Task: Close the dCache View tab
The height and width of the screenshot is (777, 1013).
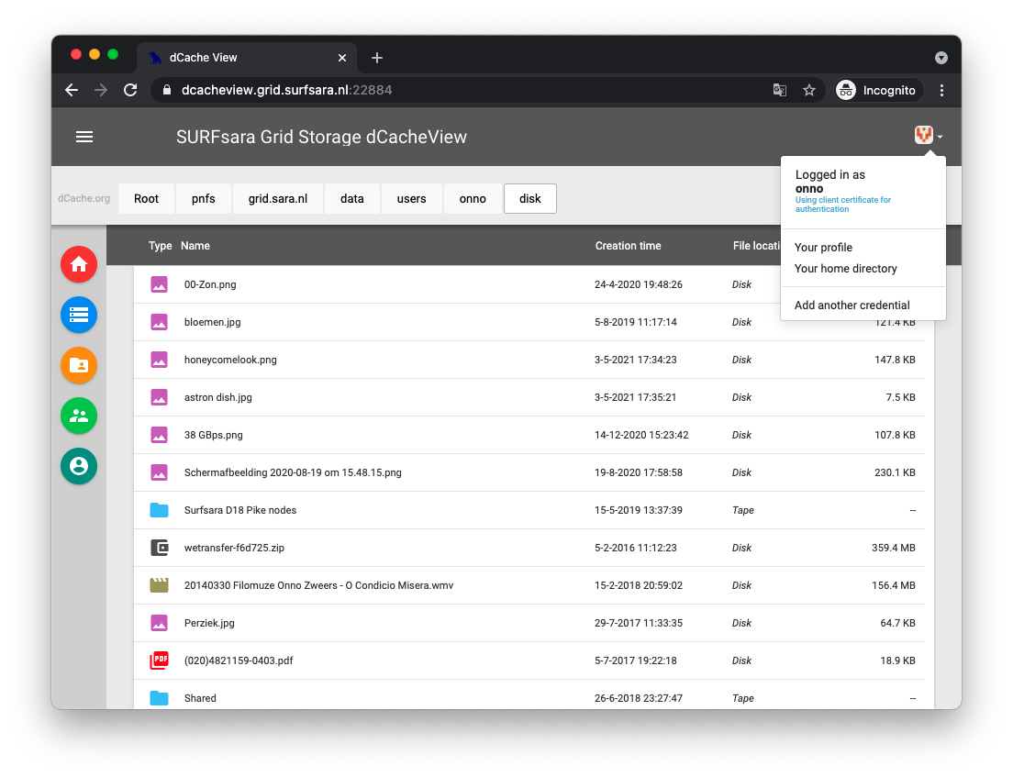Action: pyautogui.click(x=342, y=58)
